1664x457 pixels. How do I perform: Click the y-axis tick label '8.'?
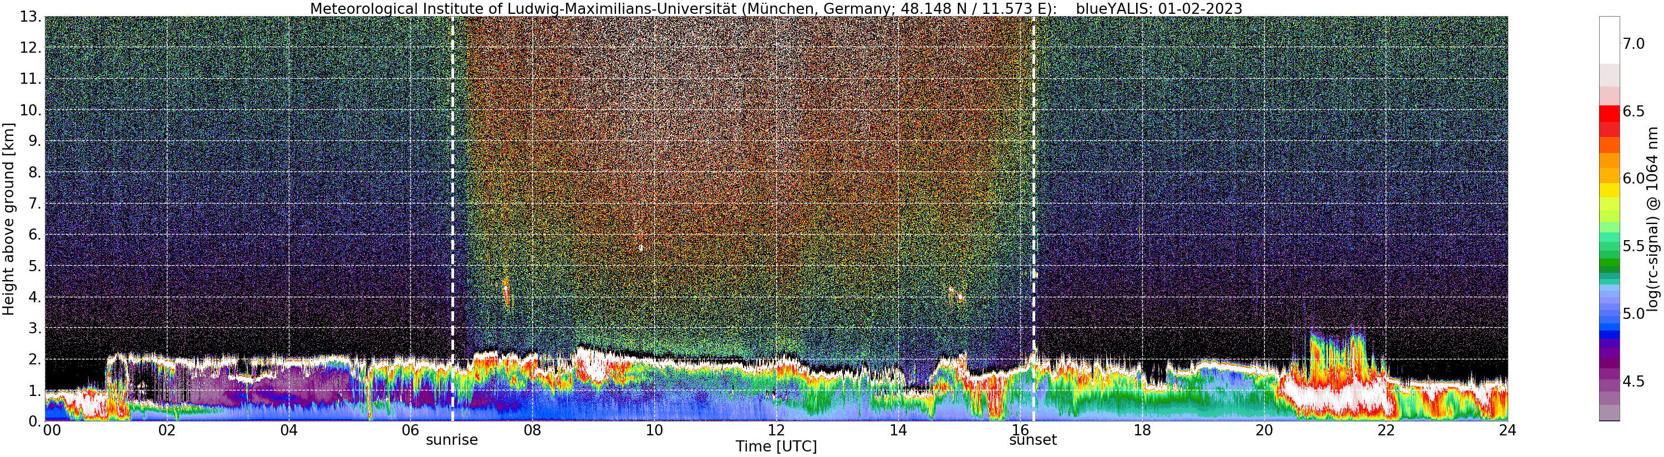(34, 172)
